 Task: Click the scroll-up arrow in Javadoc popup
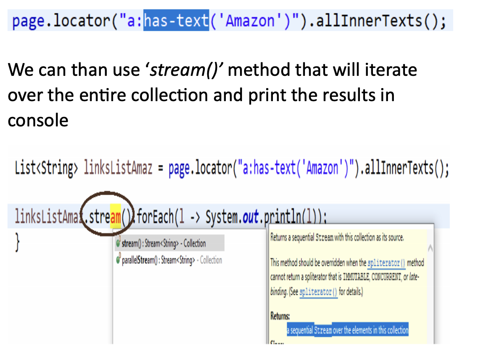tap(430, 248)
